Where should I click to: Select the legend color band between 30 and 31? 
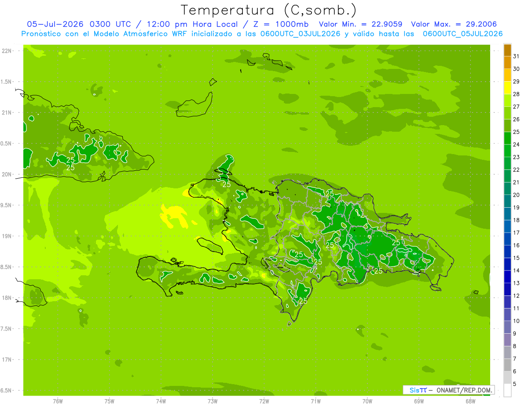507,62
